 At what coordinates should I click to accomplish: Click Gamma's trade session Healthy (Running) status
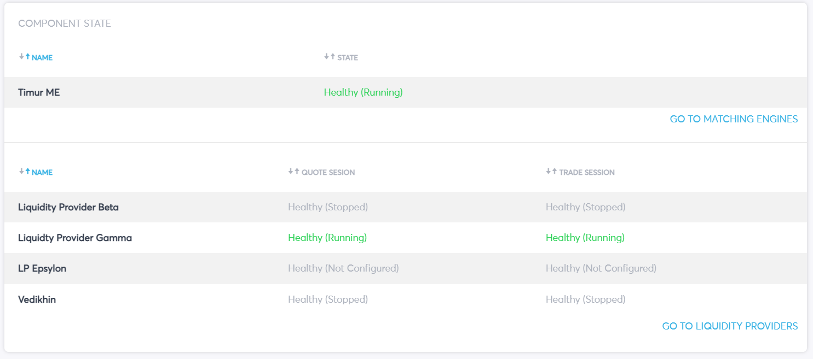point(585,238)
